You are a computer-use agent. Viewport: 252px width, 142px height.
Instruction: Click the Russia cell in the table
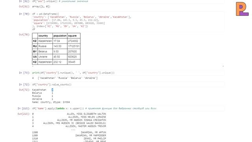tap(45, 46)
